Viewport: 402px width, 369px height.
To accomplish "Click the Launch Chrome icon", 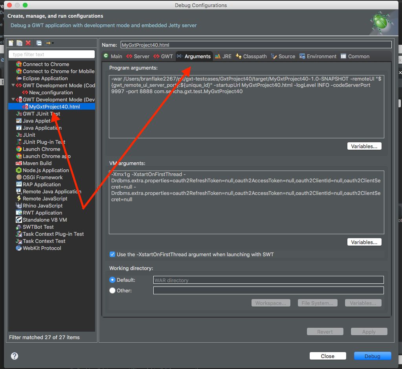I will click(19, 149).
